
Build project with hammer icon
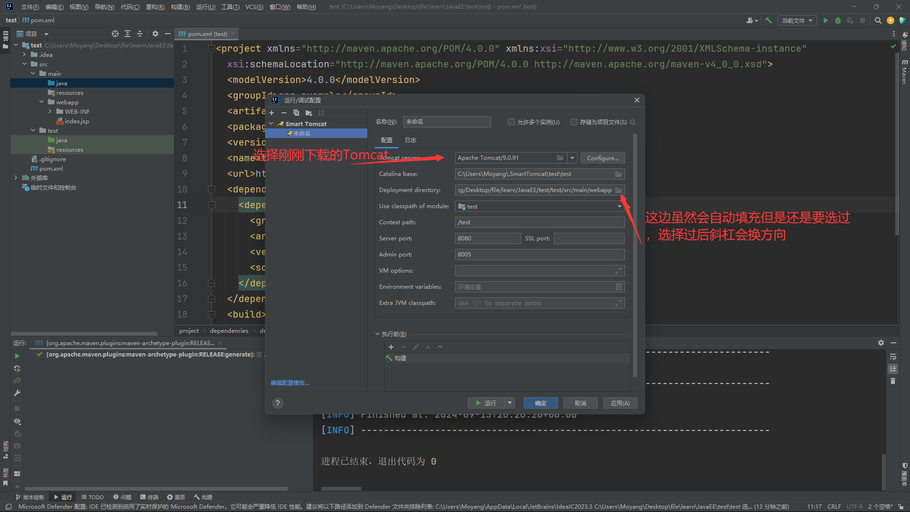[x=768, y=20]
